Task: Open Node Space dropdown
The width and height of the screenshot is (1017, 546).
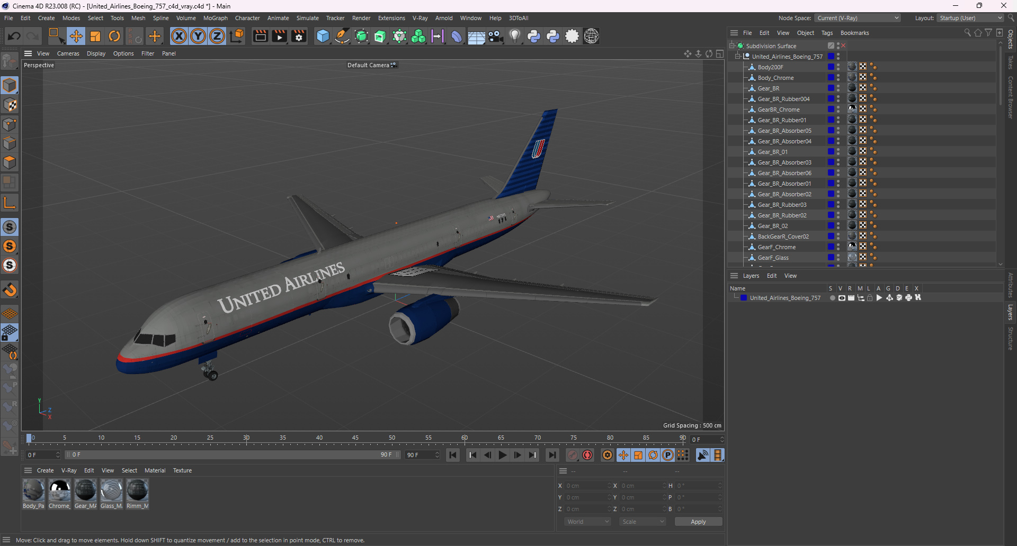Action: pyautogui.click(x=858, y=18)
